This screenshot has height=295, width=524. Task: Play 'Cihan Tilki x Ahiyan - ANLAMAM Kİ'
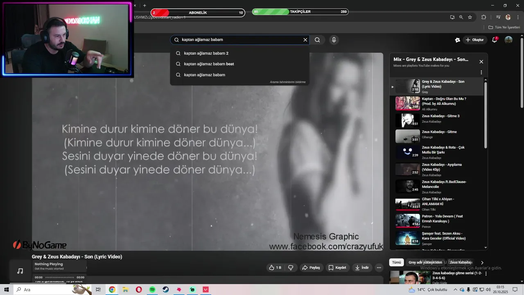436,204
